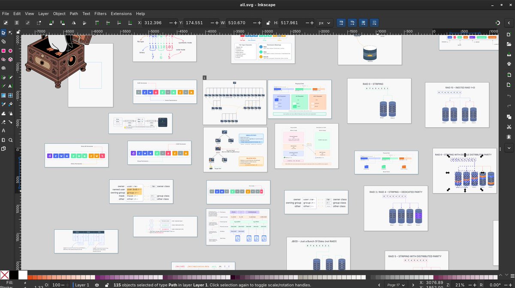The image size is (515, 288).
Task: Select the Rectangle tool
Action: coord(3,51)
